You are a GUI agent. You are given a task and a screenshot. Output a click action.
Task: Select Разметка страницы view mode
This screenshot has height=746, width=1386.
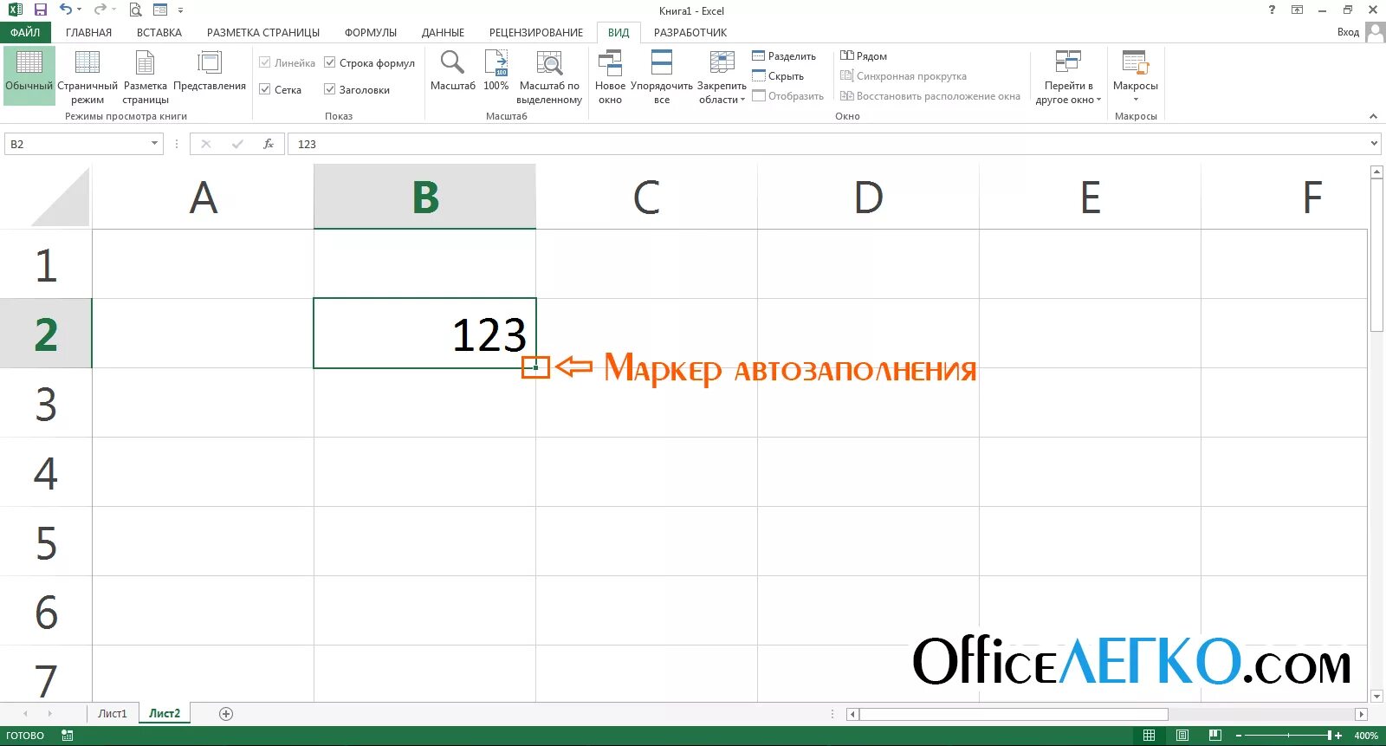click(146, 77)
